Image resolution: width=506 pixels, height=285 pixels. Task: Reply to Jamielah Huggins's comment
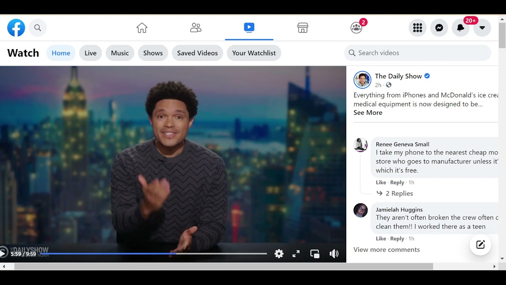click(x=397, y=239)
